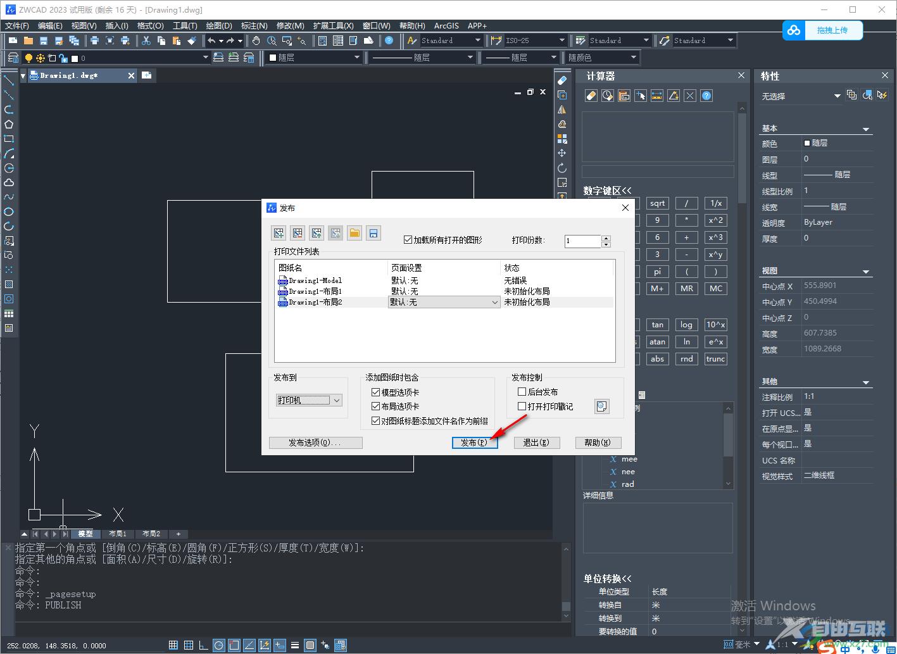Click the Undo arrow in toolbar

(x=211, y=41)
